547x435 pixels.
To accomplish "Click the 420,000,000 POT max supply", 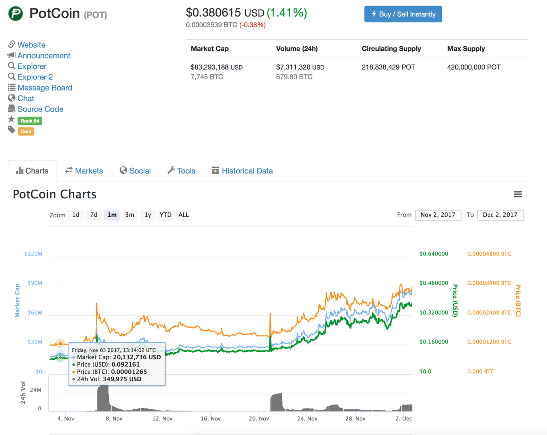I will tap(474, 67).
